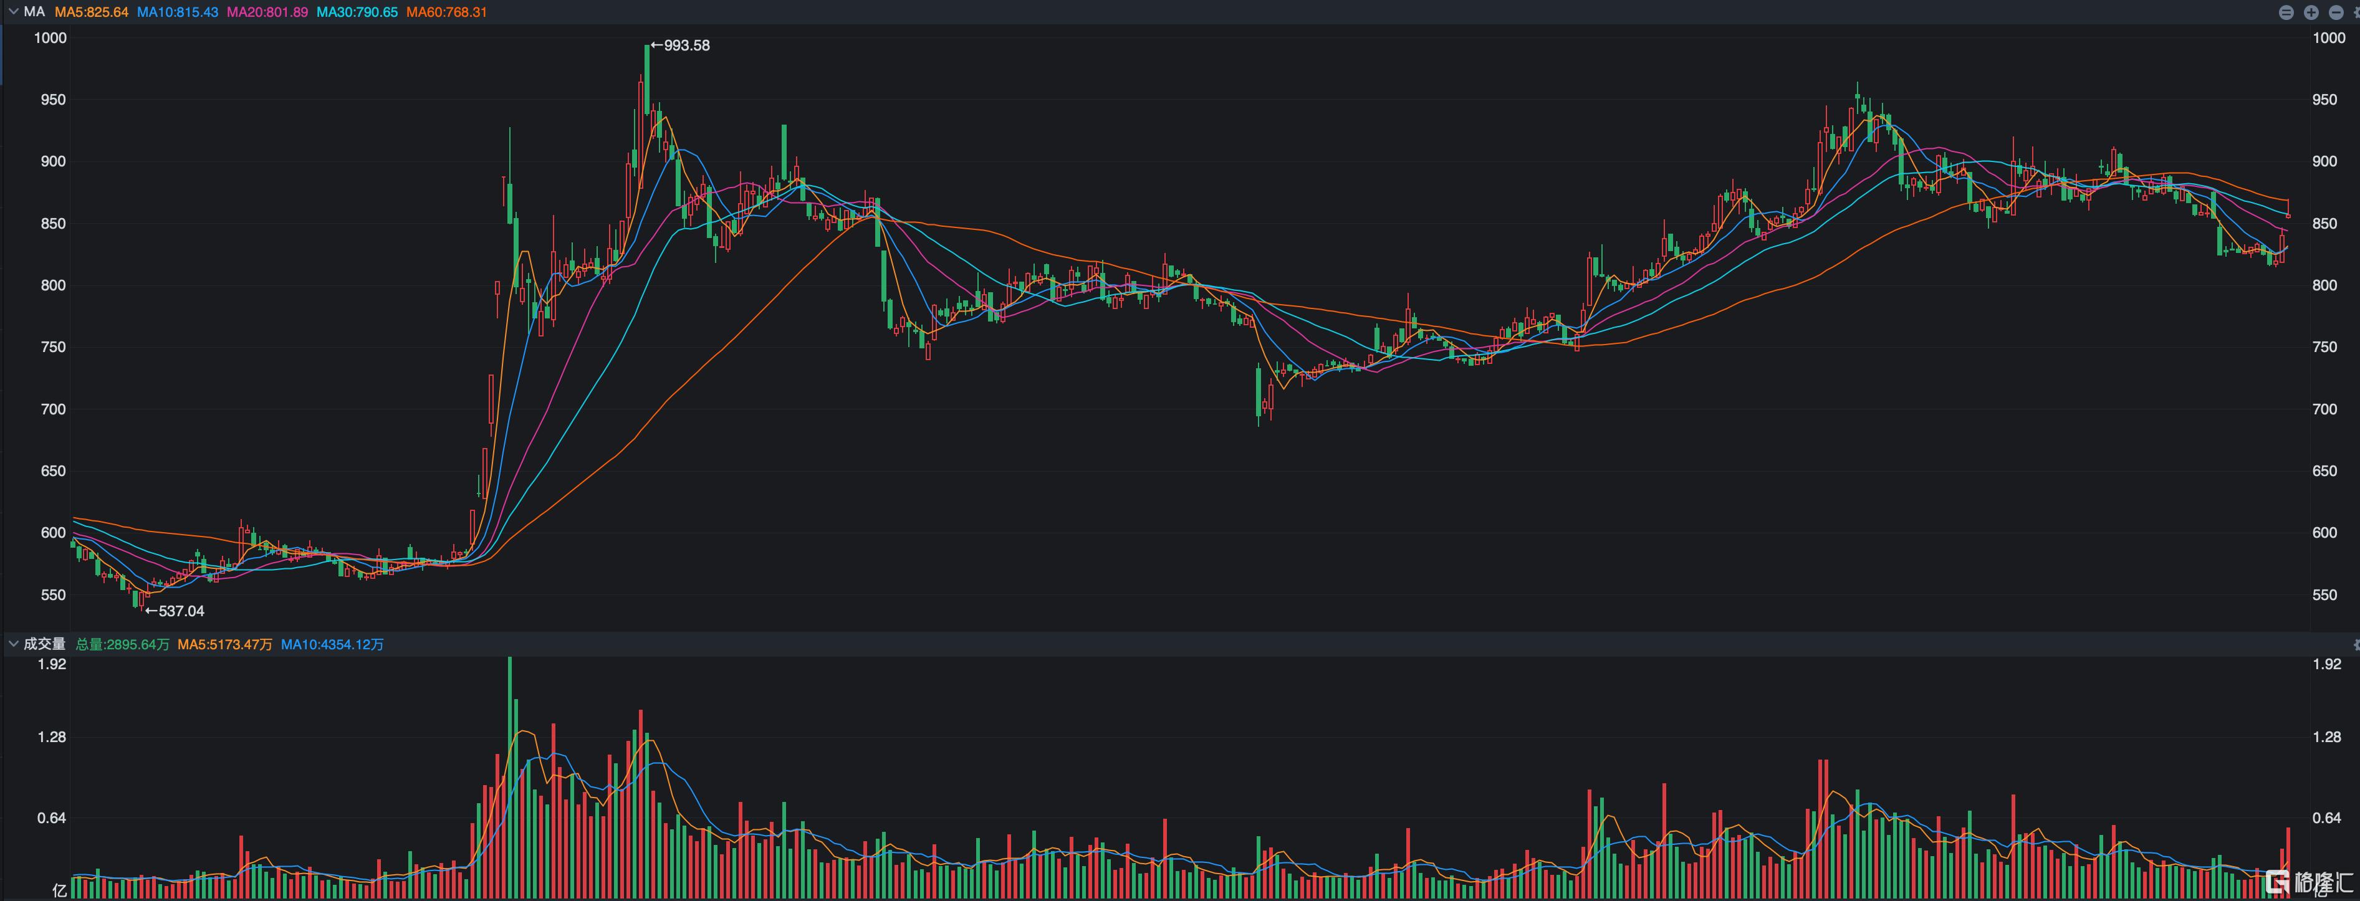Click the MA5:825.64 legend label
Screen dimensions: 2360x901
92,12
